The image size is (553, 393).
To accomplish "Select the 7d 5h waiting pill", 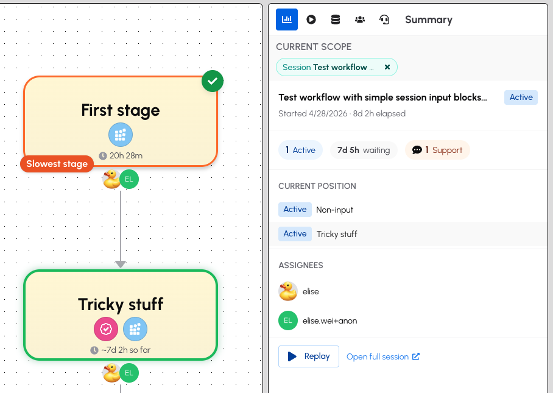I will (364, 150).
